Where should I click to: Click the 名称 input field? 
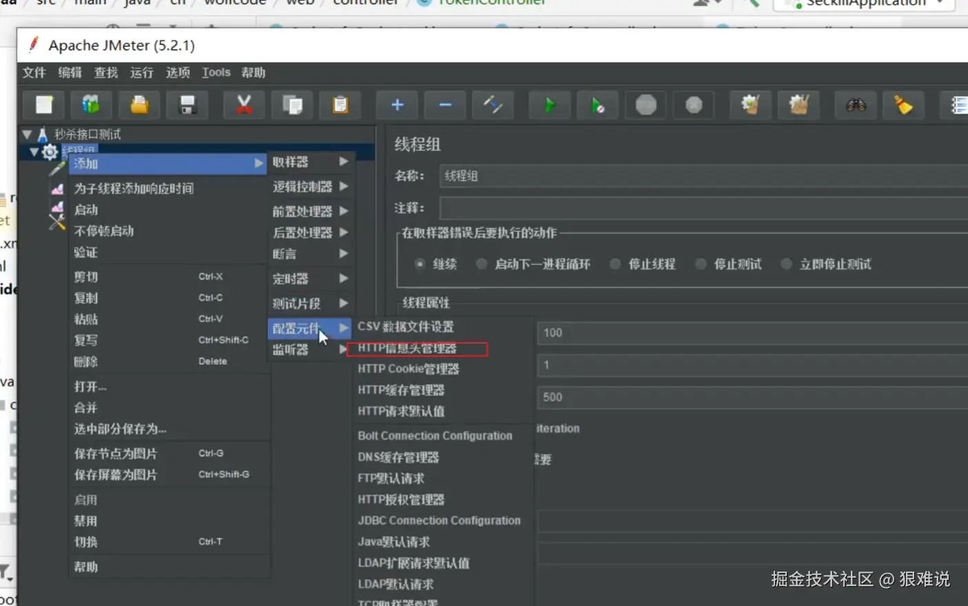(703, 176)
